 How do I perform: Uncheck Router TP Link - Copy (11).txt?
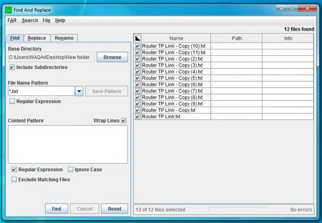coord(138,52)
